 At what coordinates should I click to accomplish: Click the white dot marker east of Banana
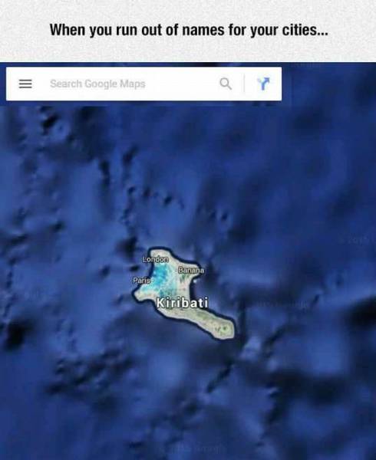tap(195, 281)
